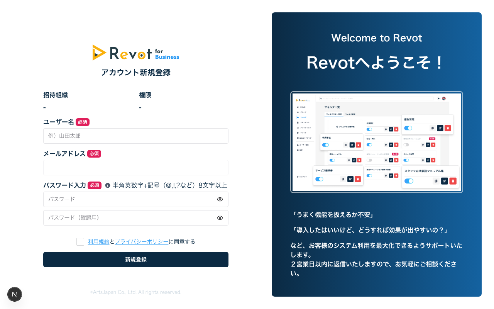Click edit icon on スタッフ向け業務マニュアル集 preview card
The height and width of the screenshot is (309, 494).
click(x=444, y=181)
